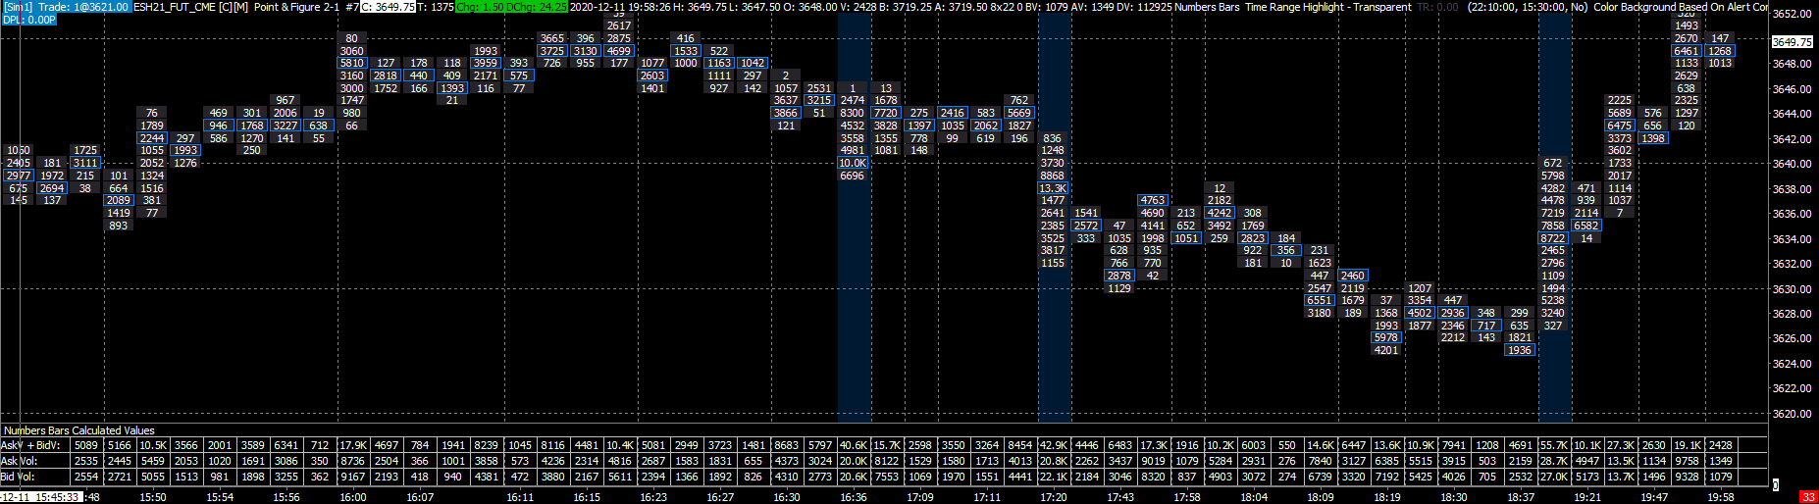Click the 3640.00 price scale label
Image resolution: width=1819 pixels, height=504 pixels.
point(1793,164)
